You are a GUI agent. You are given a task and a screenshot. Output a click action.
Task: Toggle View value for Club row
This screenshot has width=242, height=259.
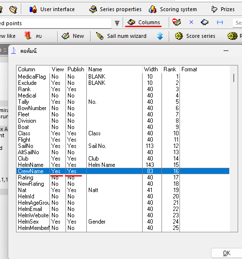click(x=56, y=159)
